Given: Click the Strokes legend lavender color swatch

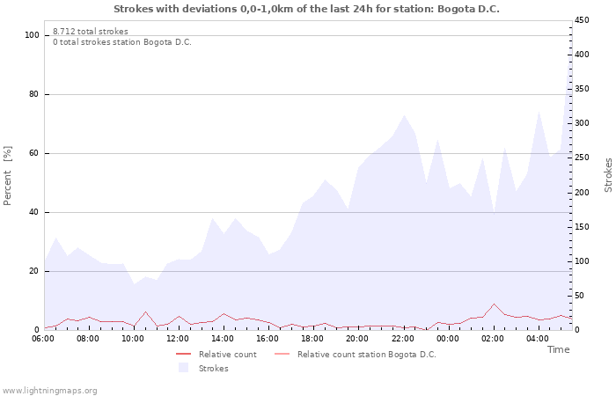Looking at the screenshot, I should pyautogui.click(x=184, y=368).
